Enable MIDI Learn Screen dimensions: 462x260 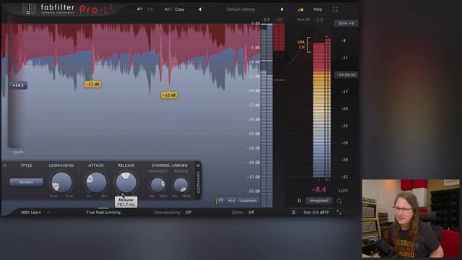[x=31, y=212]
